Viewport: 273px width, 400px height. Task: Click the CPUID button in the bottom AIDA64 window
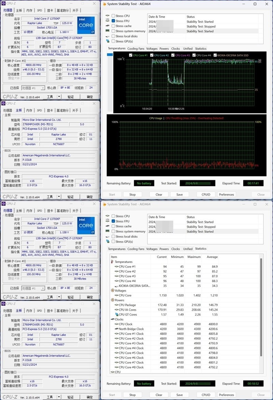[206, 395]
